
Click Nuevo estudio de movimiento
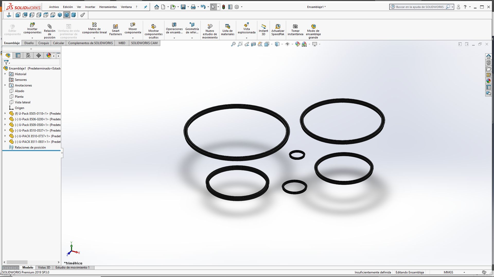(210, 26)
